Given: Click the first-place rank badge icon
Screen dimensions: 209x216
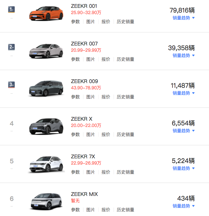Looking at the screenshot, I should (x=12, y=10).
